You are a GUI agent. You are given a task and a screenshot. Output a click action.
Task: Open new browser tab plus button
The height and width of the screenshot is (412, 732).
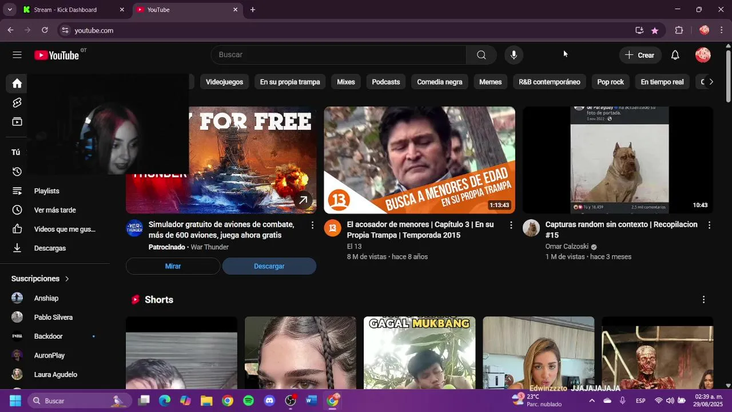click(253, 10)
